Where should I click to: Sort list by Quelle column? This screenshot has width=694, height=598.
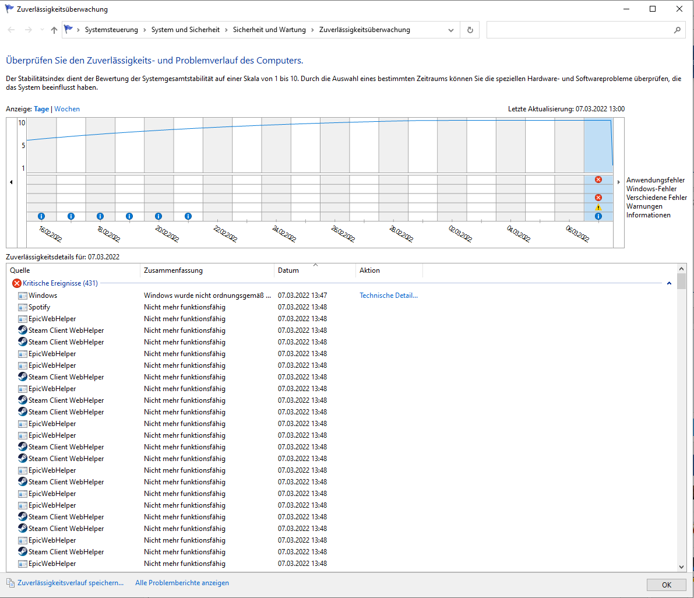(73, 270)
